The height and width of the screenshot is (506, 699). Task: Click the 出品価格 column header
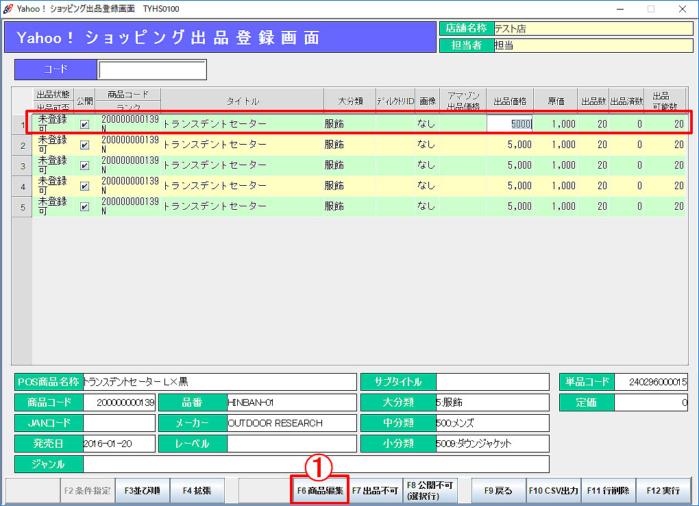pos(510,101)
